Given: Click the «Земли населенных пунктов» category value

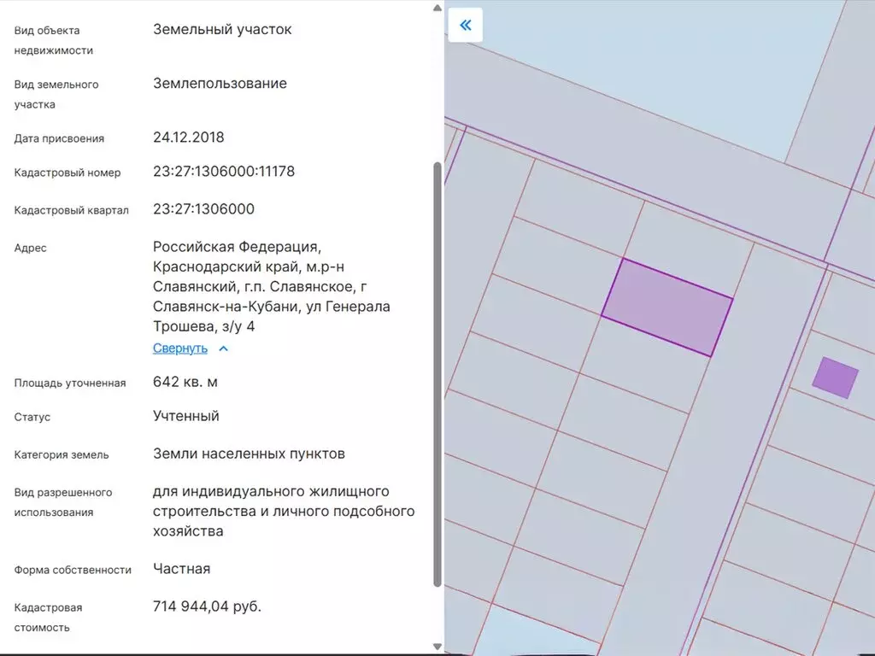Looking at the screenshot, I should 249,454.
